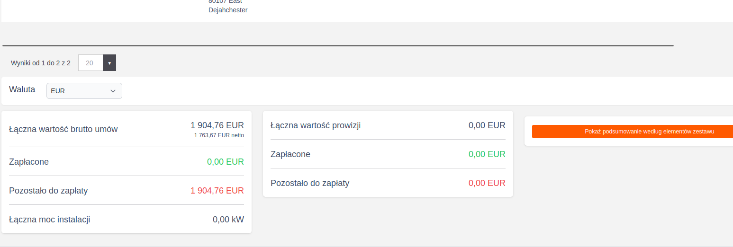Click the 1 763,67 EUR netto amount
733x247 pixels.
click(219, 135)
